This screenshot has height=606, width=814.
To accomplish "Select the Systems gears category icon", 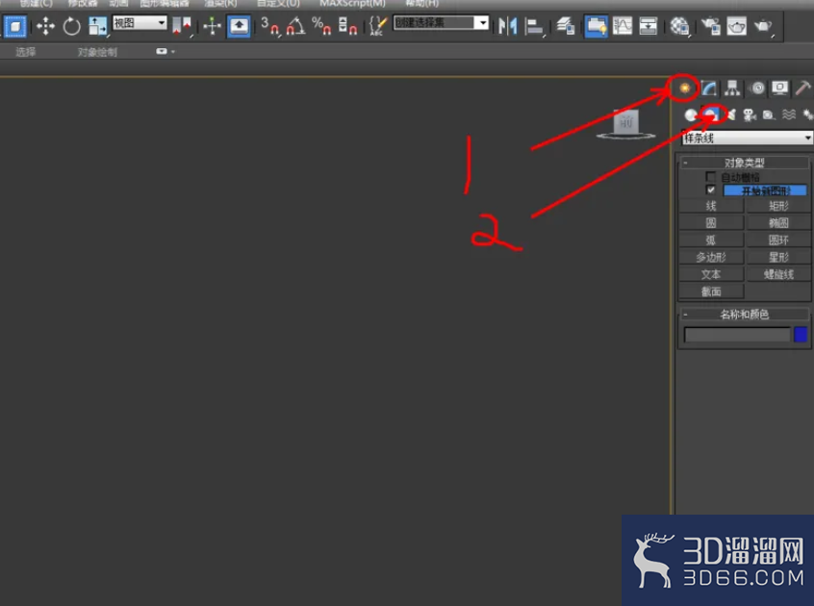I will click(x=807, y=114).
